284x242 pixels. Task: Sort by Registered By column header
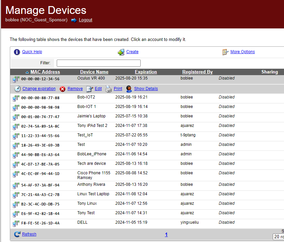197,72
